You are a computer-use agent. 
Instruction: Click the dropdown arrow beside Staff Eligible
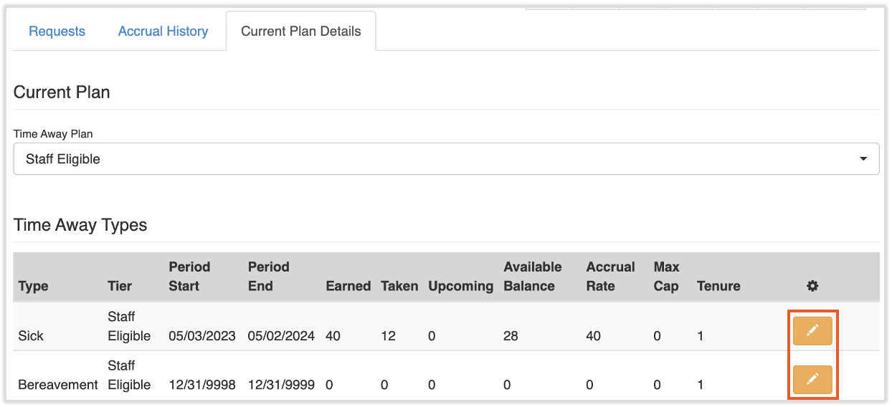(x=863, y=159)
